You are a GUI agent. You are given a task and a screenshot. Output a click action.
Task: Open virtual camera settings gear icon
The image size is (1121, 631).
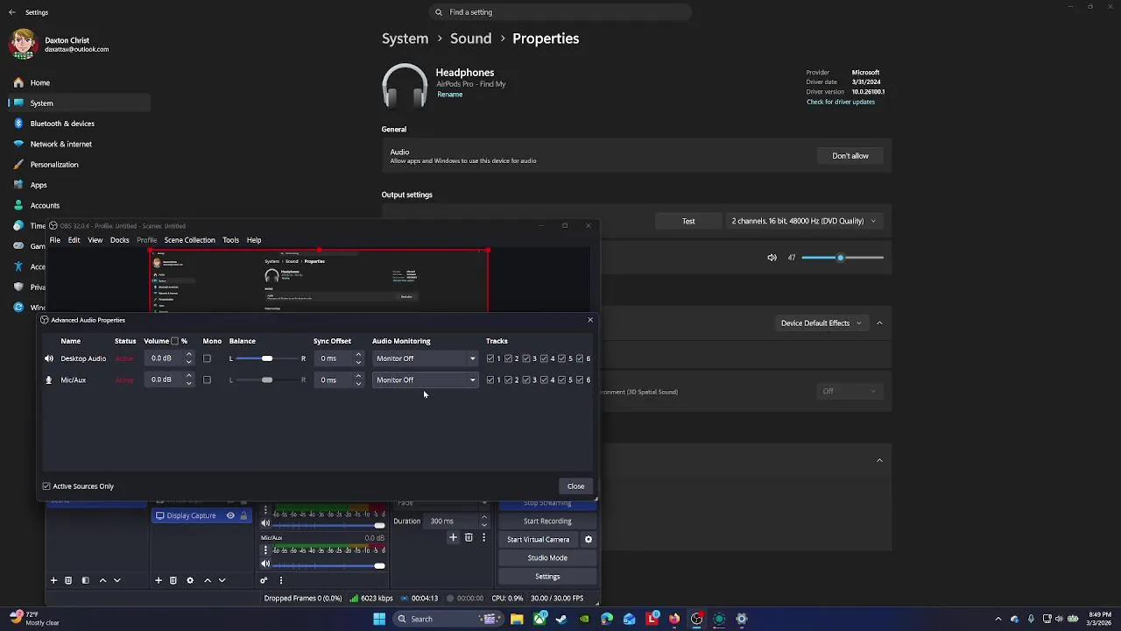point(589,540)
